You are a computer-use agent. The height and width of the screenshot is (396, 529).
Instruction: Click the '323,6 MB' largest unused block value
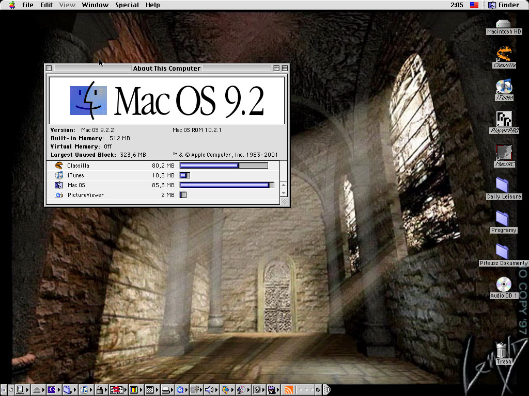pyautogui.click(x=133, y=155)
